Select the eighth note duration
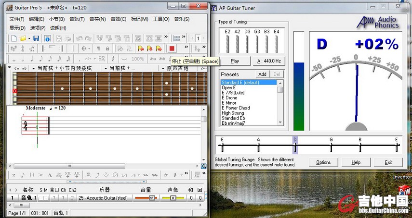 41,59
